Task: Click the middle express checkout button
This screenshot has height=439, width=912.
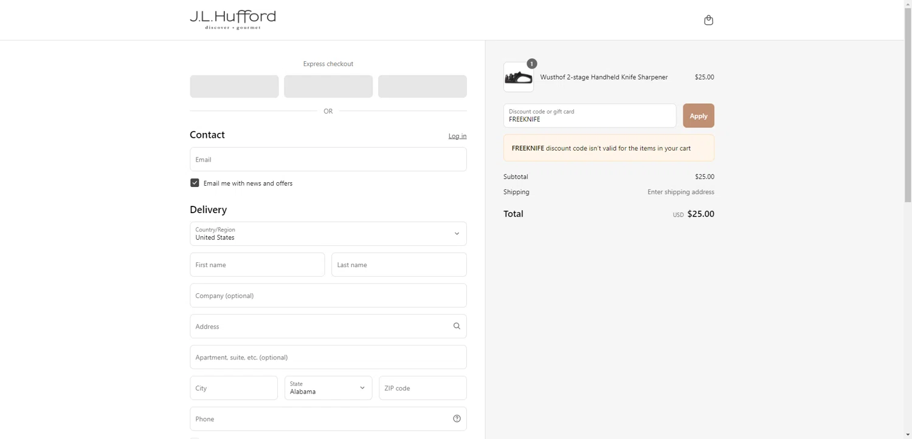Action: pos(328,86)
